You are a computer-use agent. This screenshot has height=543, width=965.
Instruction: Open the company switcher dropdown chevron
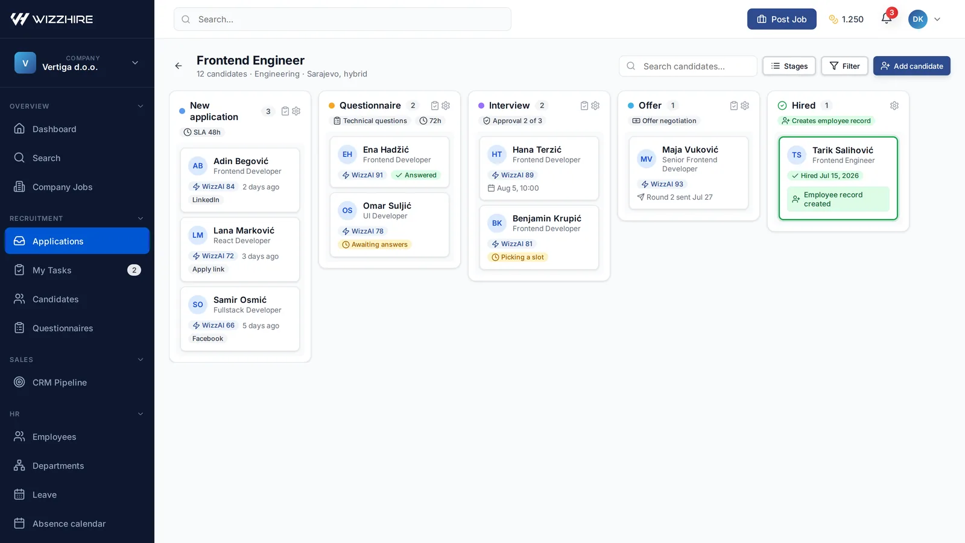(x=135, y=63)
